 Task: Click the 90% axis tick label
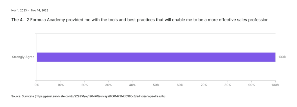pos(251,85)
